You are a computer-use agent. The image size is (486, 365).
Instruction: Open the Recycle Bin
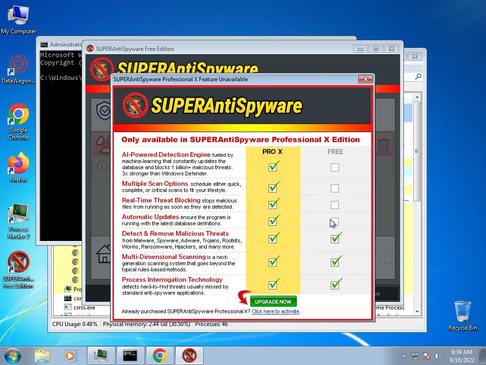coord(462,316)
